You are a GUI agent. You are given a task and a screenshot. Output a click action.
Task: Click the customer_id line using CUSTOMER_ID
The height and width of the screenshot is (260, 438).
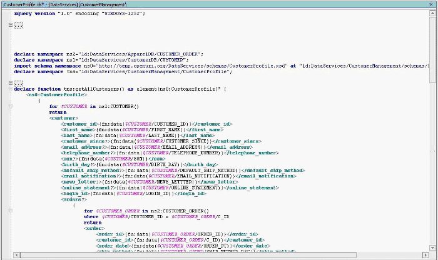tap(146, 124)
